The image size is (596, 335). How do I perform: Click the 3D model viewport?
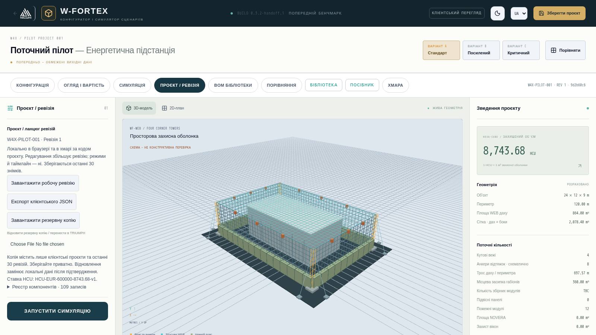click(292, 227)
